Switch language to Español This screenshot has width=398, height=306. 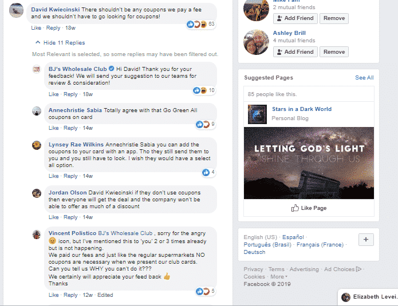[x=293, y=237]
